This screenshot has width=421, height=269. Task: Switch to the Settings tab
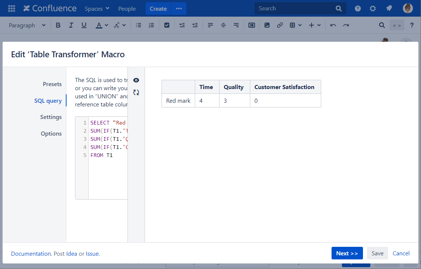pos(51,117)
